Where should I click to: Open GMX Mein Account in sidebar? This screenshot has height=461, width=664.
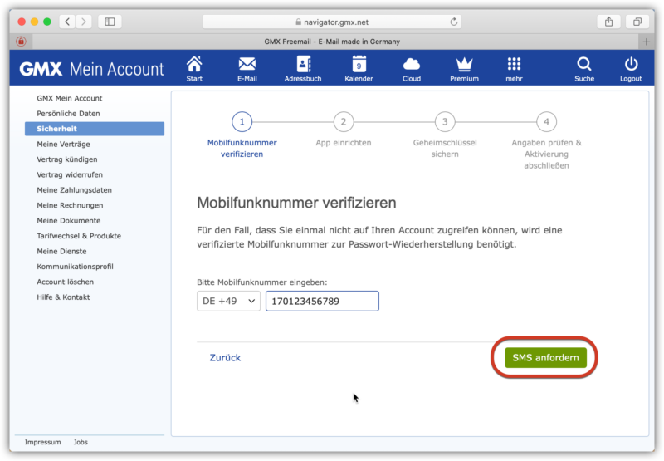pos(70,98)
